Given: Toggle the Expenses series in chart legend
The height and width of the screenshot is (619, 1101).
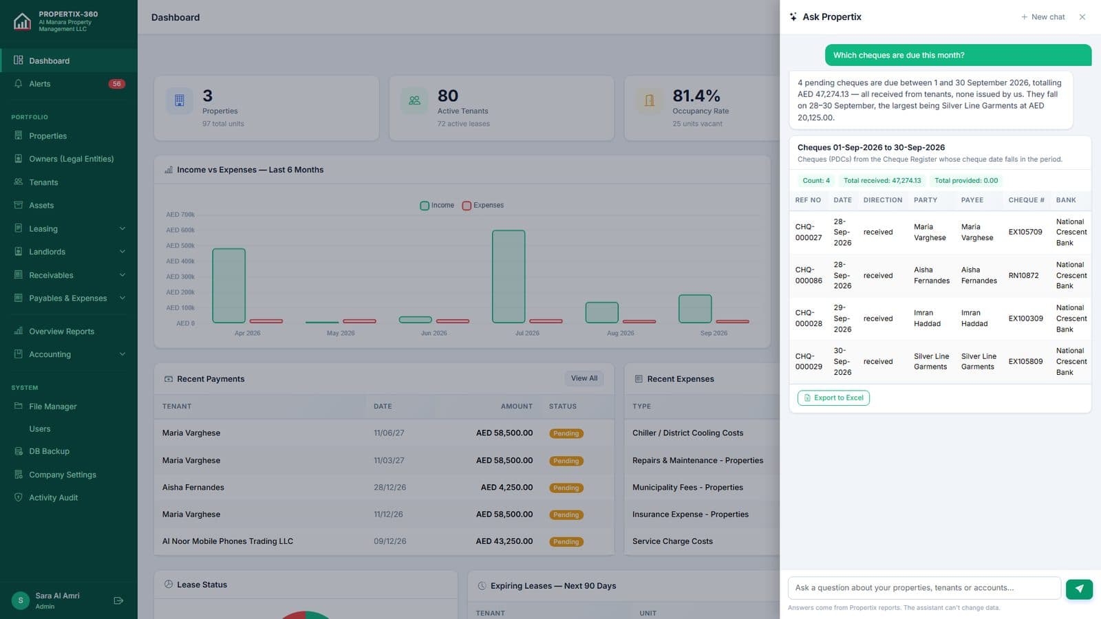Looking at the screenshot, I should click(483, 205).
